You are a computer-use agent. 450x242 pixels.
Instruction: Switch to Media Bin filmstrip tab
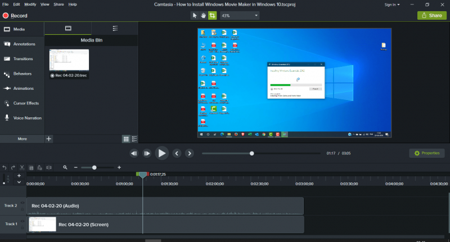click(68, 28)
